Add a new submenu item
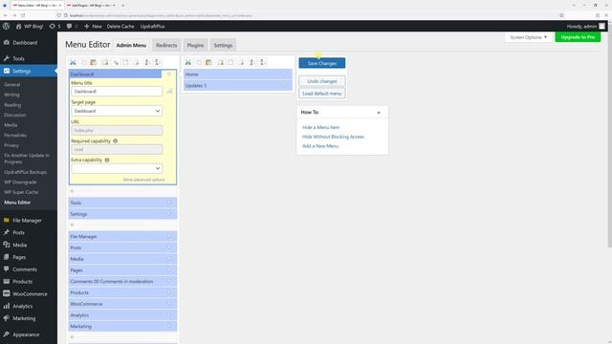 (x=221, y=62)
